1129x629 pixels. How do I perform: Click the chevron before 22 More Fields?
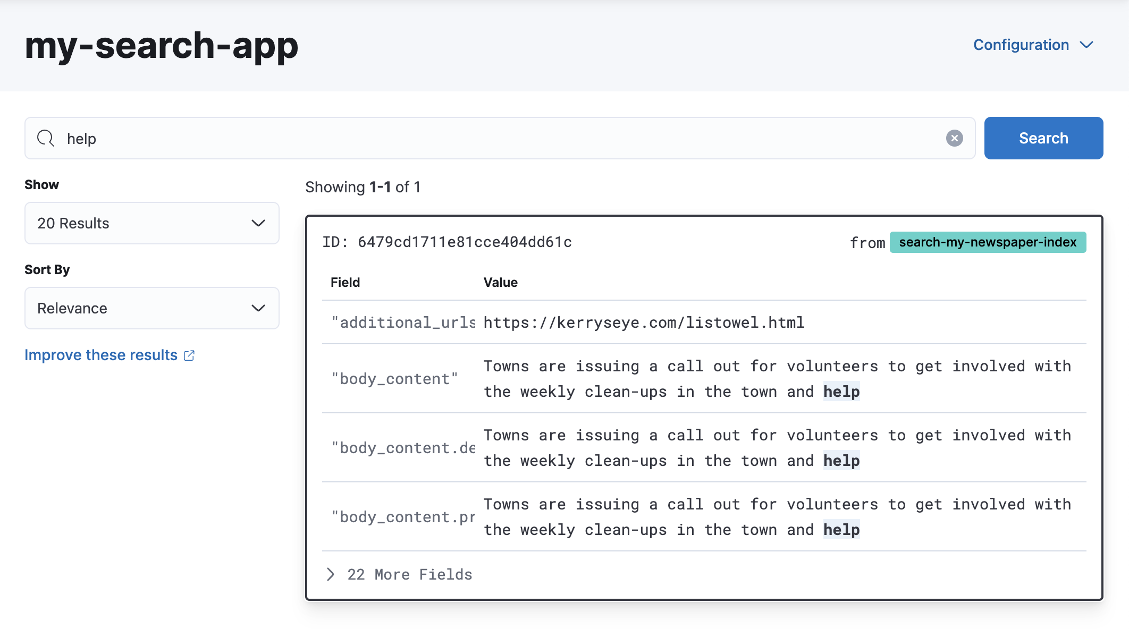[x=330, y=574]
